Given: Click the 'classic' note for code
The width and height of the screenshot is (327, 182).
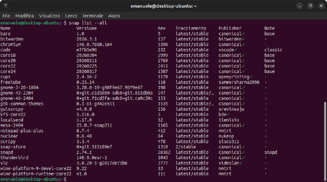Looking at the screenshot, I should point(273,50).
